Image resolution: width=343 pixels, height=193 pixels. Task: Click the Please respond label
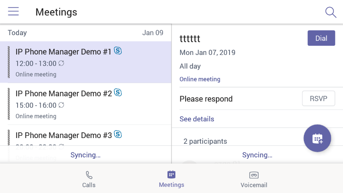tap(206, 99)
